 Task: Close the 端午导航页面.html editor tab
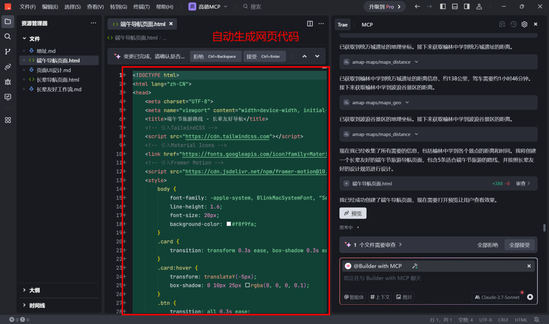171,24
